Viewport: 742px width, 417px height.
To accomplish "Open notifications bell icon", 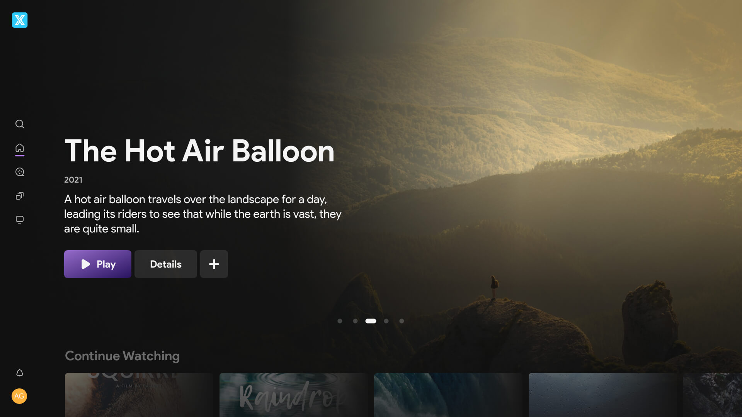I will 20,373.
